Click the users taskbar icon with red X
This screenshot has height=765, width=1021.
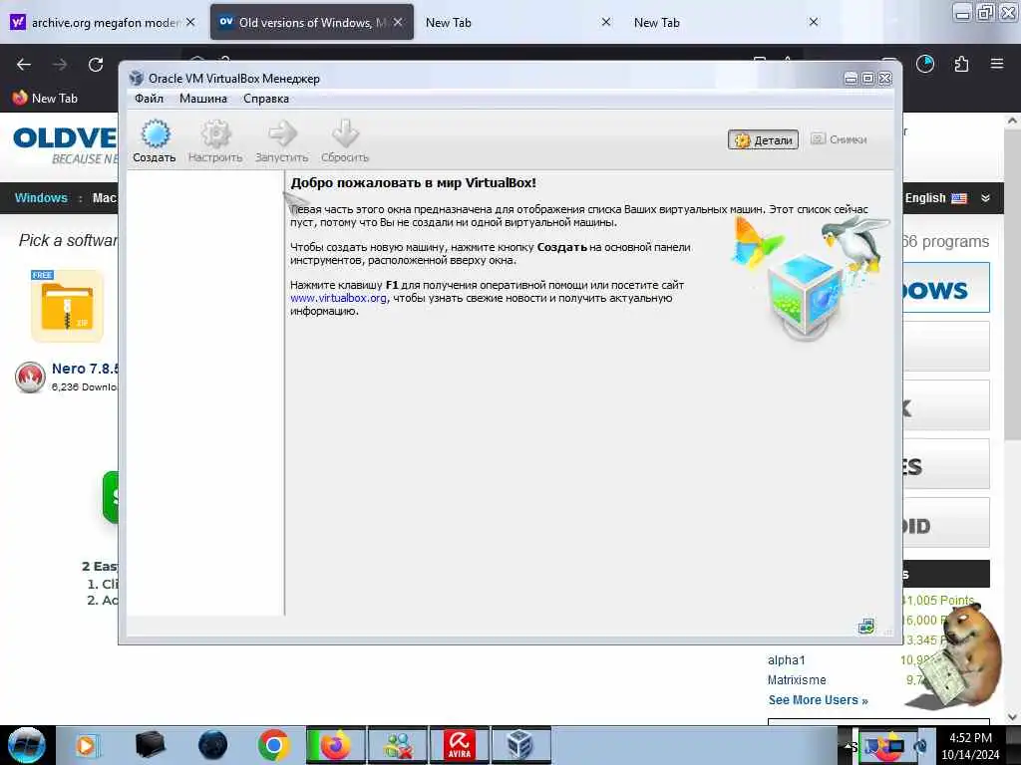point(398,745)
